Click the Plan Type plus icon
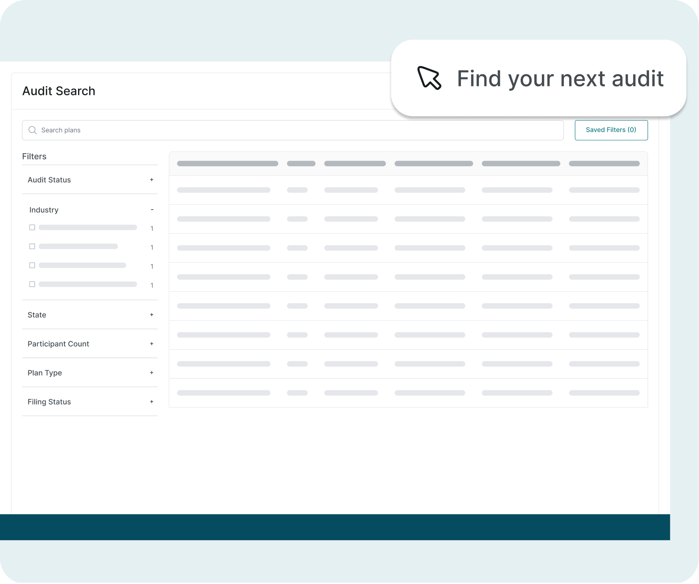 (152, 373)
